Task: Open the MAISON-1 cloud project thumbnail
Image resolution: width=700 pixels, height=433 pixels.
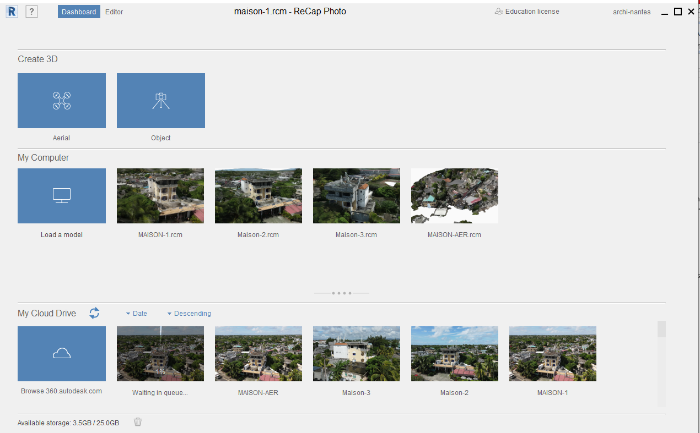Action: 553,354
